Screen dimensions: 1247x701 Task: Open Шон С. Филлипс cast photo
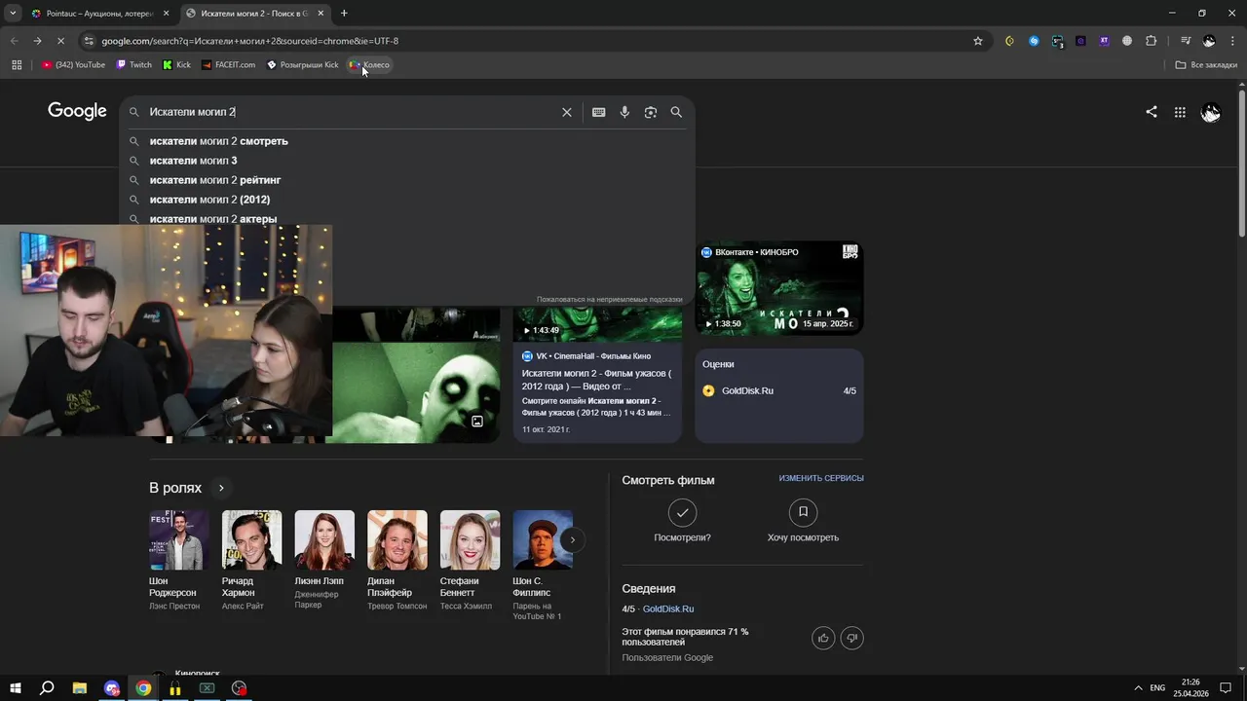coord(543,539)
